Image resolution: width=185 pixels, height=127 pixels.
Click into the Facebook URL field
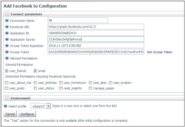coord(96,27)
